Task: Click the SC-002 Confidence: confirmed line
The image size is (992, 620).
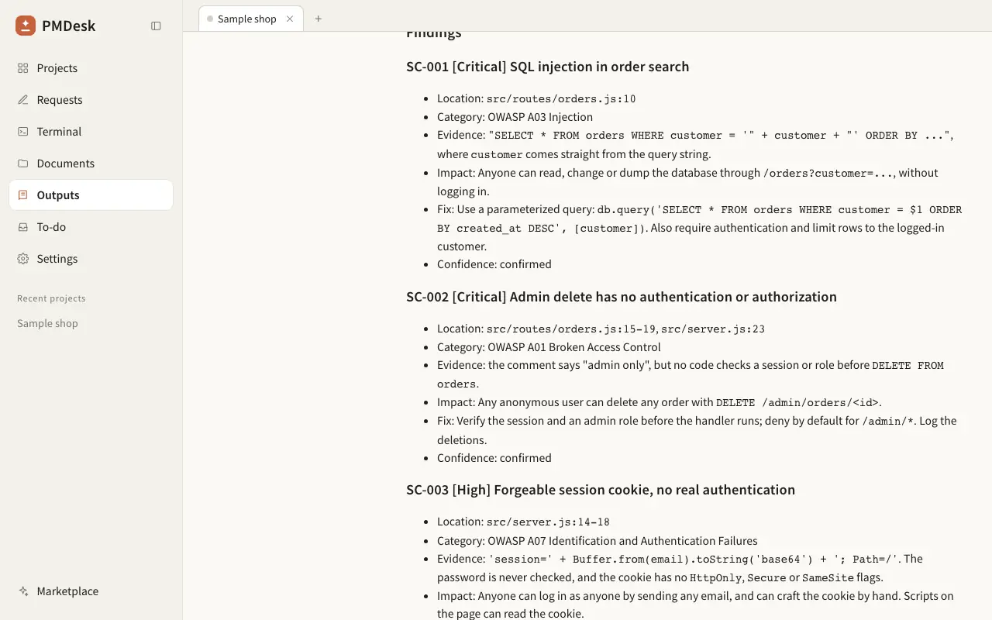Action: pyautogui.click(x=494, y=458)
